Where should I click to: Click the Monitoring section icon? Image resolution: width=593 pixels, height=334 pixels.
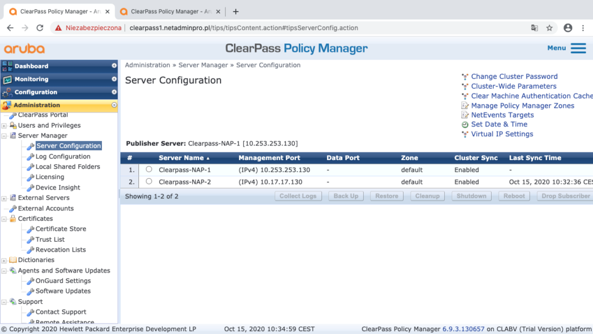click(7, 79)
